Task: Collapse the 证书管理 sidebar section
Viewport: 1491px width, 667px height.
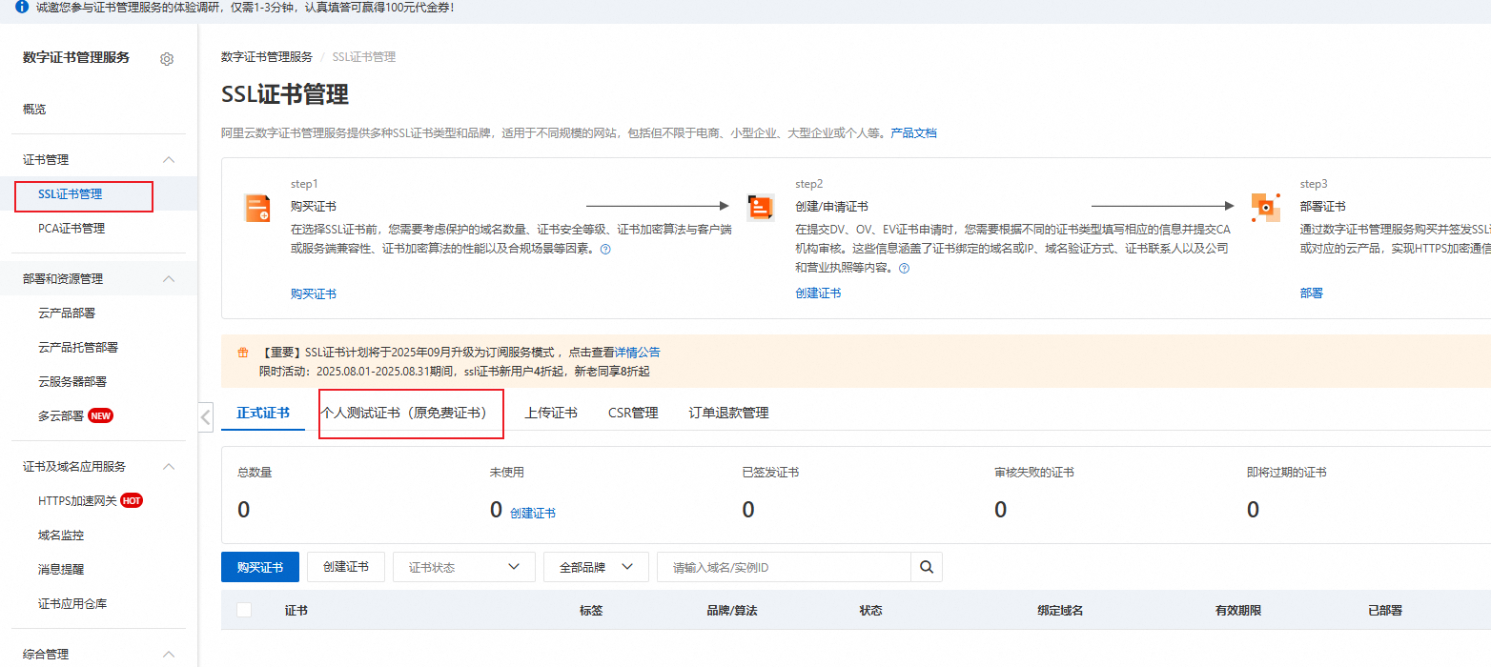Action: tap(169, 160)
